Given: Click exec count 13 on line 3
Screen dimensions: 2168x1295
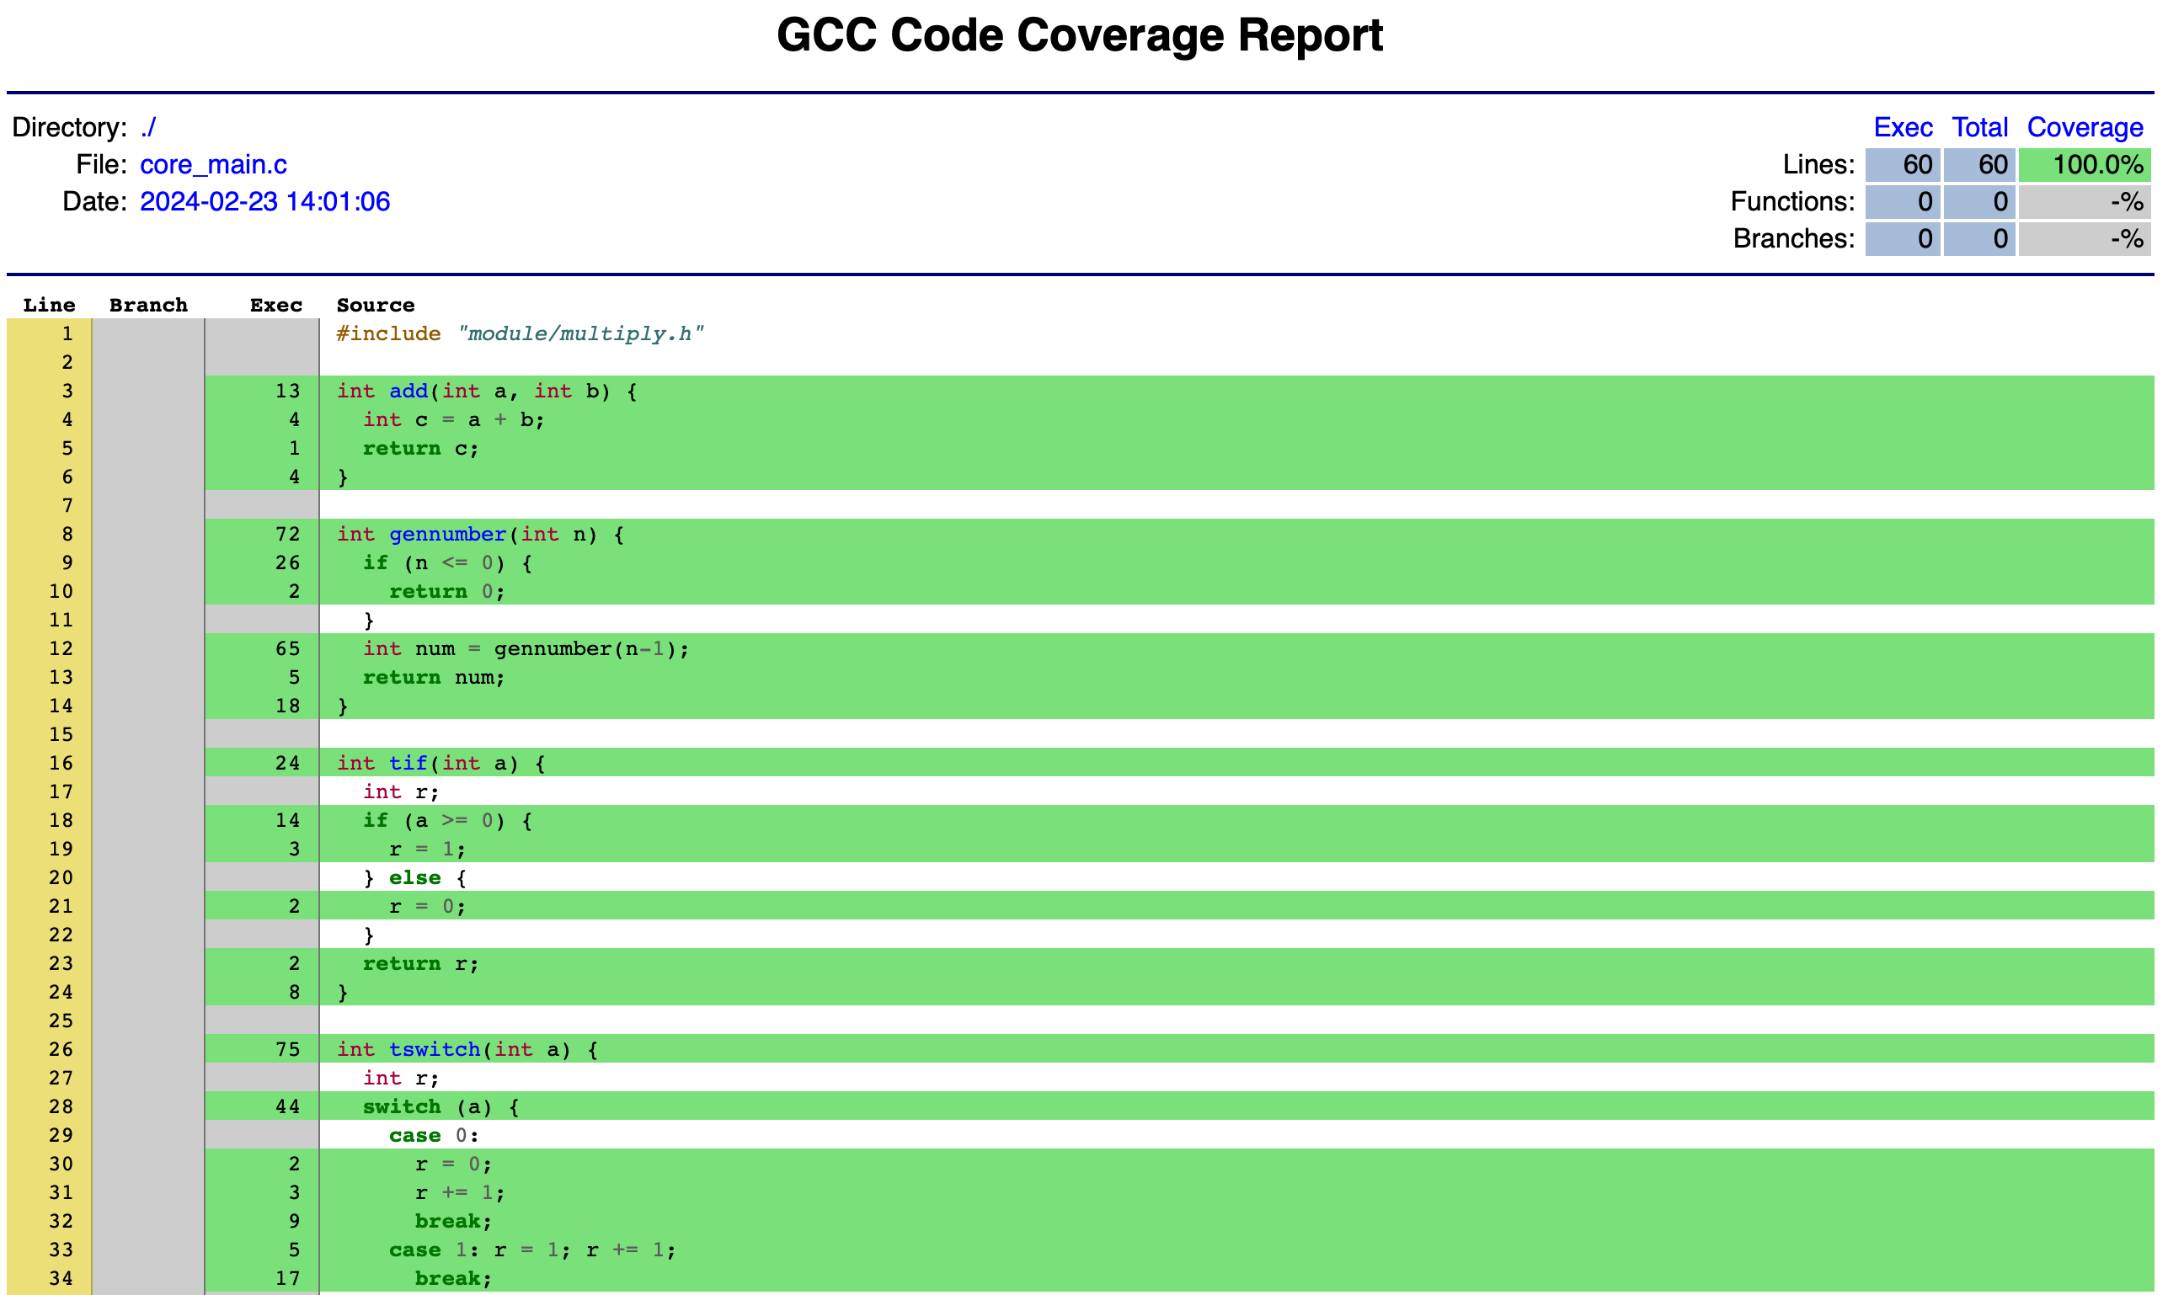Looking at the screenshot, I should click(287, 391).
